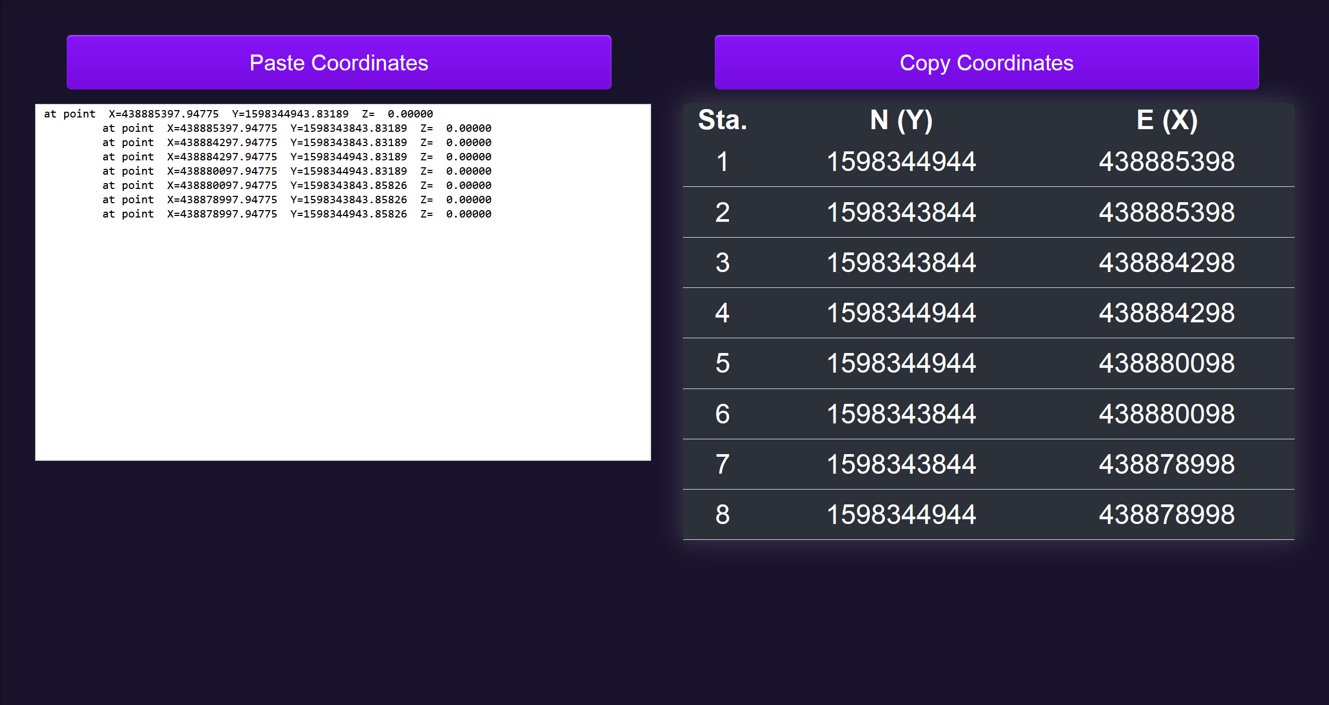The height and width of the screenshot is (705, 1329).
Task: Click inside the coordinates text area
Action: click(343, 339)
